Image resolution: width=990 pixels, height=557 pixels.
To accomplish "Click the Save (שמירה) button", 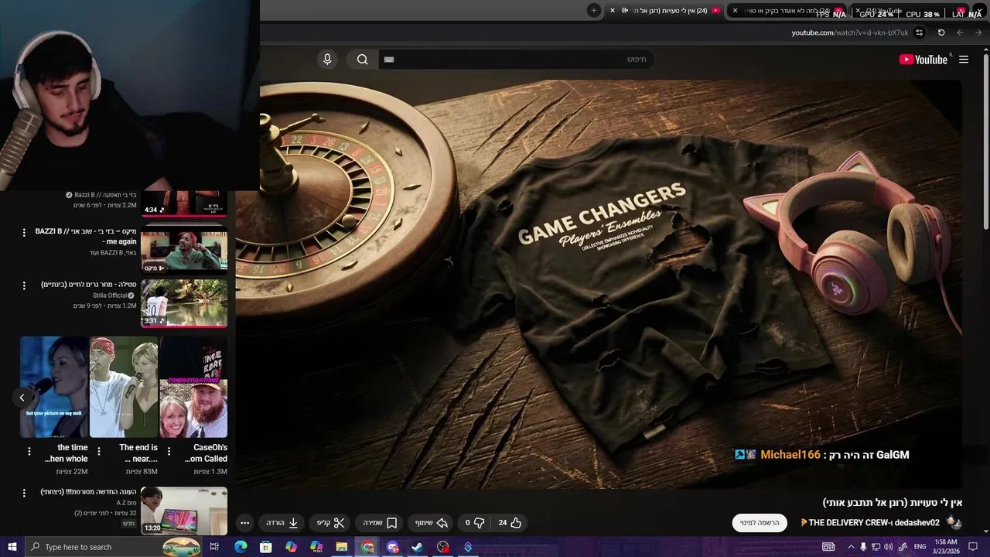I will pos(380,523).
